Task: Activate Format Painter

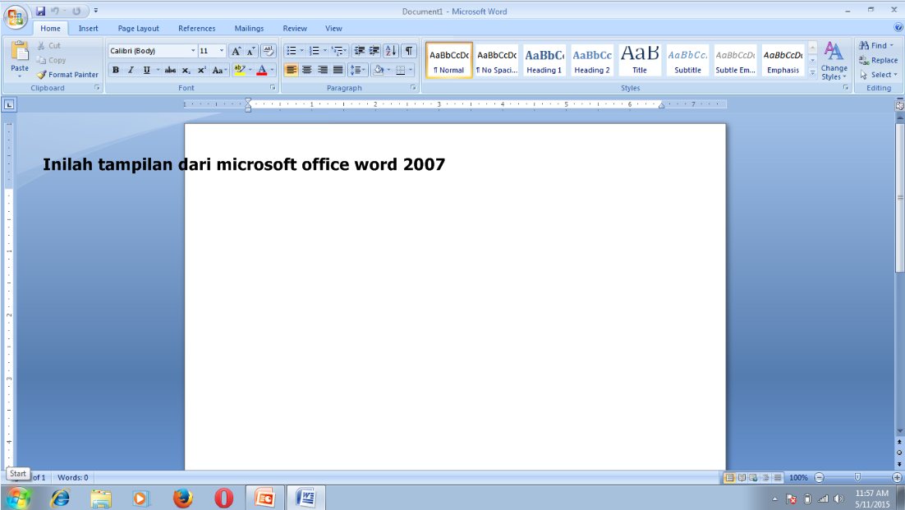Action: click(67, 75)
